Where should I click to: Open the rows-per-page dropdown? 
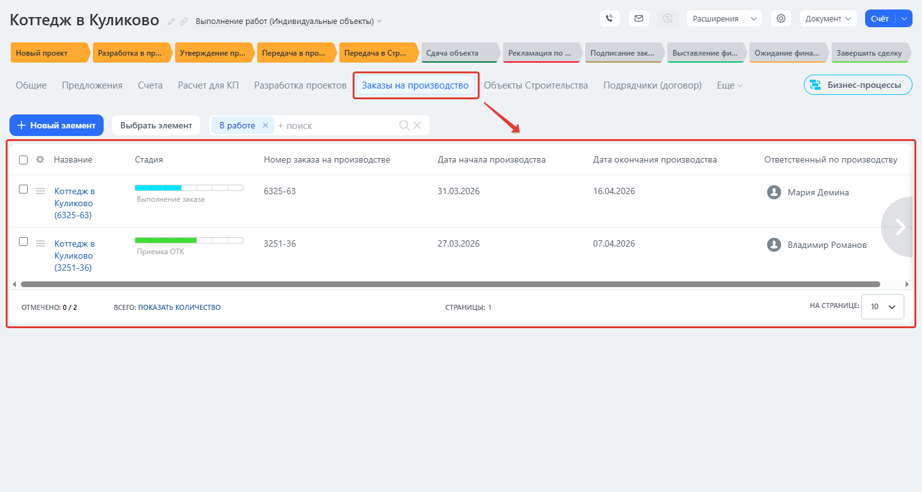click(883, 307)
